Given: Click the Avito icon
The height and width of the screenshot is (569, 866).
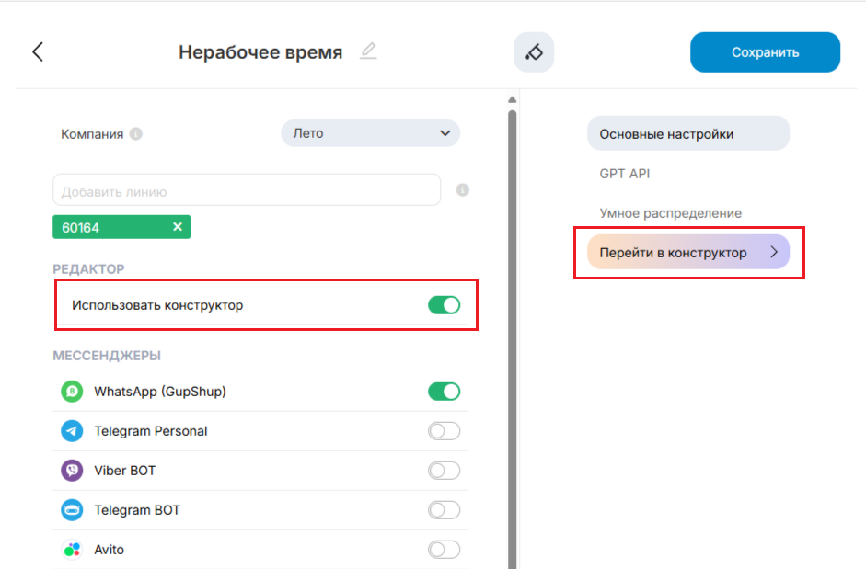Looking at the screenshot, I should [72, 550].
